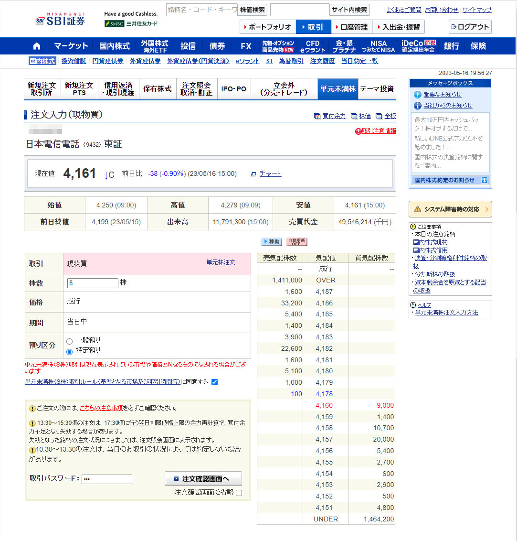This screenshot has width=517, height=541.
Task: Open the 取引注意情報 warning link
Action: [x=376, y=131]
